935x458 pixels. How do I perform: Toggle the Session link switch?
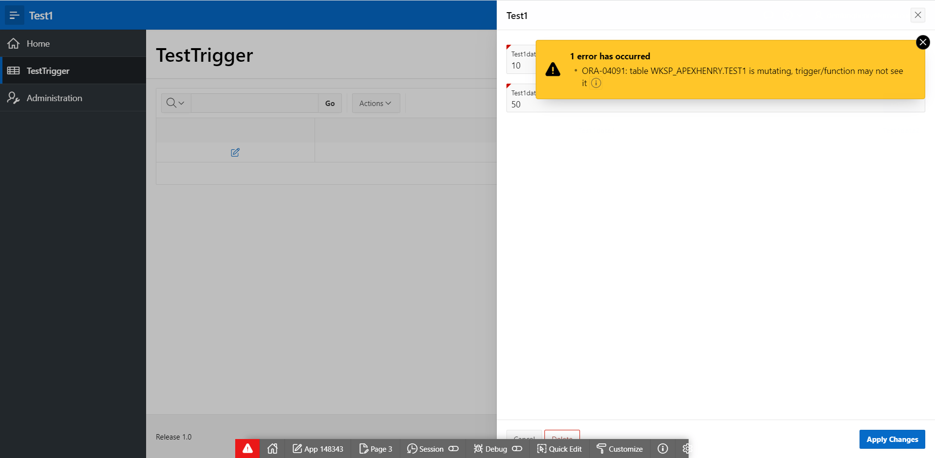point(454,449)
